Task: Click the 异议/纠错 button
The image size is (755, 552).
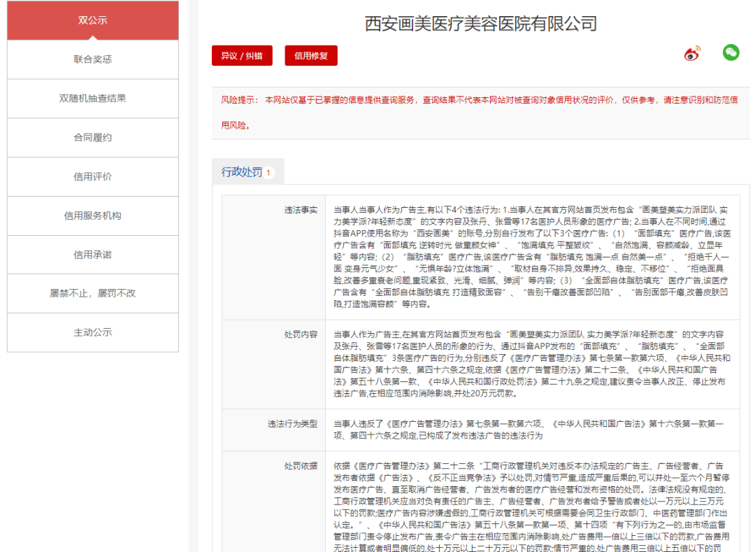Action: [x=241, y=55]
